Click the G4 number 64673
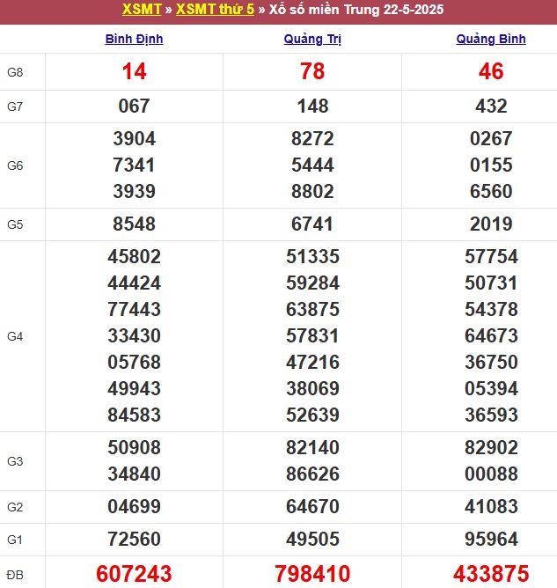This screenshot has width=557, height=588. click(x=491, y=335)
